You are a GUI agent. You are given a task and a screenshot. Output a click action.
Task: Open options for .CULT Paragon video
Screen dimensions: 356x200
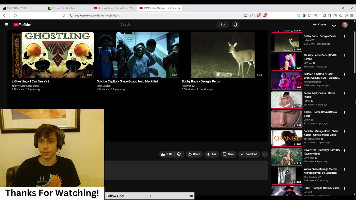tap(344, 189)
